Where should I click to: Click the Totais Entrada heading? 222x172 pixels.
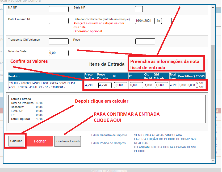(x=21, y=99)
